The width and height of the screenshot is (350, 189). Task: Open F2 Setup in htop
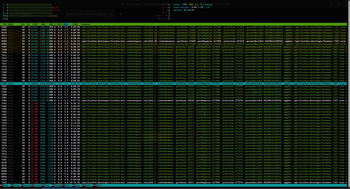[16, 185]
